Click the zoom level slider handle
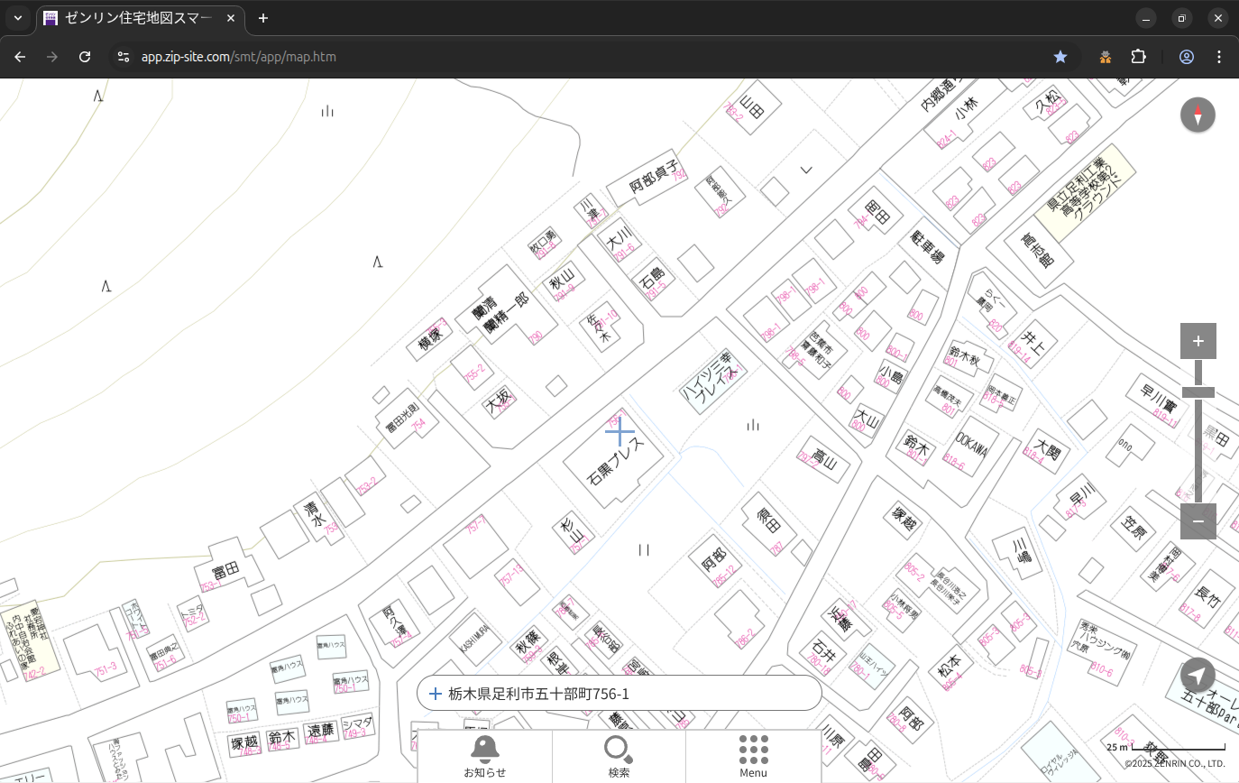The width and height of the screenshot is (1239, 783). [x=1198, y=392]
